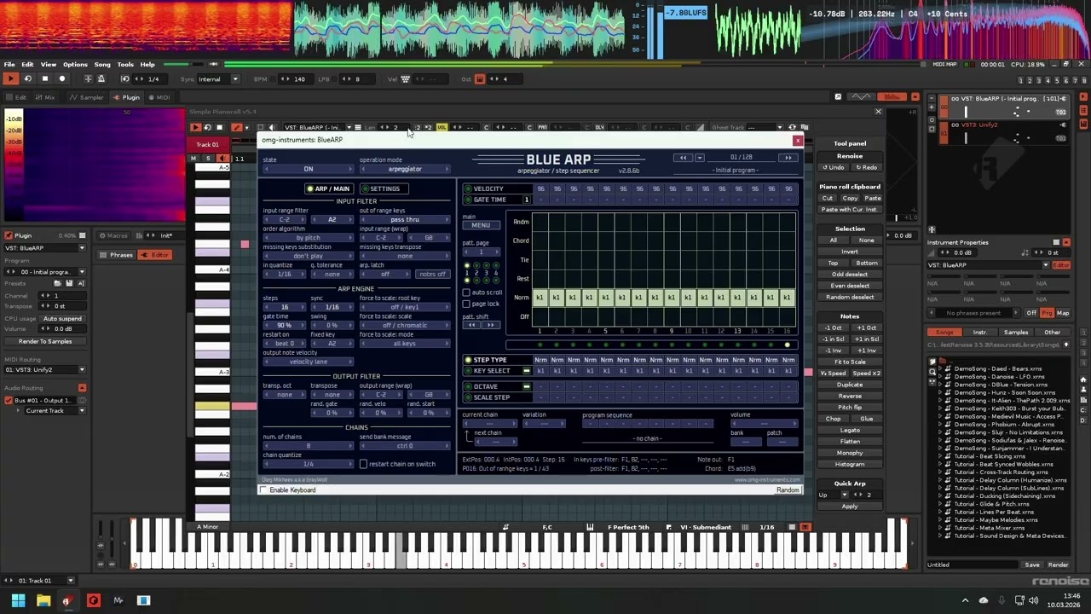The image size is (1091, 614).
Task: Click Renoise main transport loop pattern icon
Action: point(27,78)
